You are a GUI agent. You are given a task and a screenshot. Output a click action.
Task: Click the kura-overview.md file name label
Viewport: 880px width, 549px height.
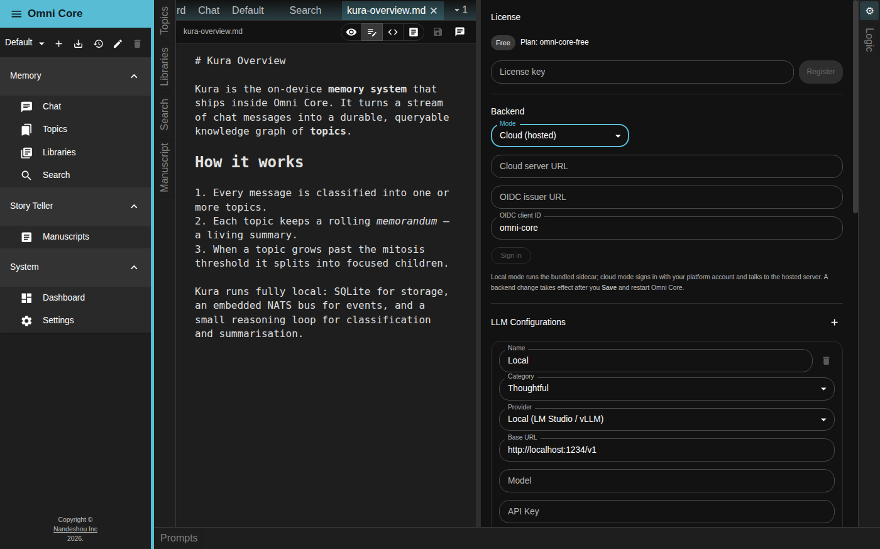[213, 31]
